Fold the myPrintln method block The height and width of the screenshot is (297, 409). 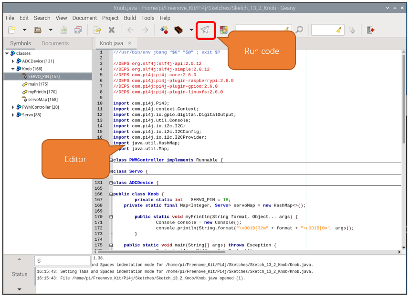pyautogui.click(x=111, y=217)
